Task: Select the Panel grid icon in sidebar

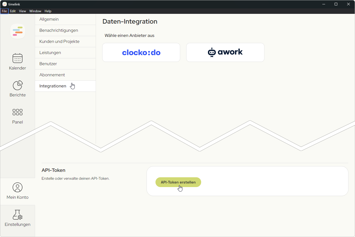Action: pyautogui.click(x=17, y=115)
